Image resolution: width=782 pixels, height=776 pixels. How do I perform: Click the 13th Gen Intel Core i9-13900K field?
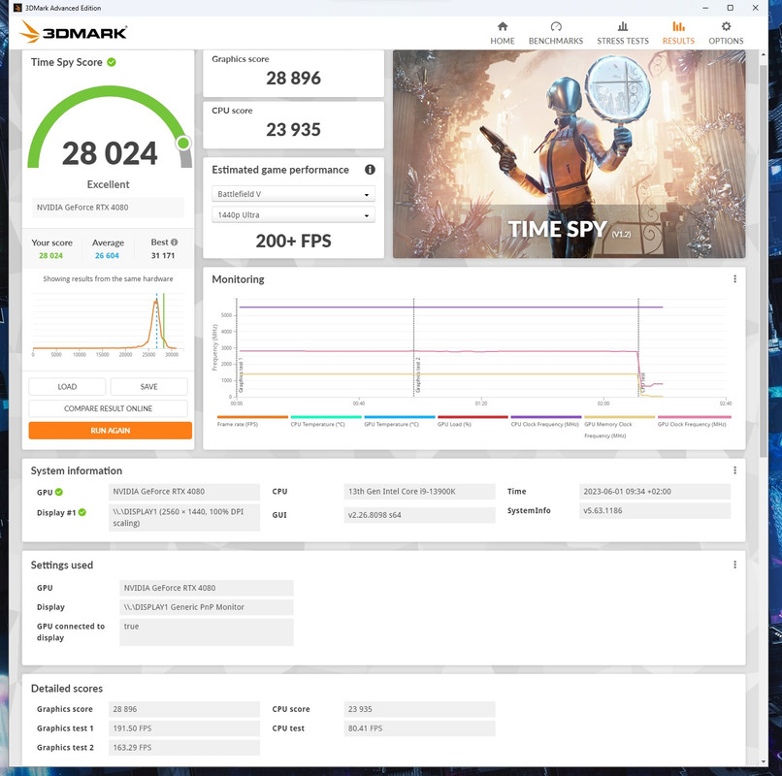click(419, 492)
